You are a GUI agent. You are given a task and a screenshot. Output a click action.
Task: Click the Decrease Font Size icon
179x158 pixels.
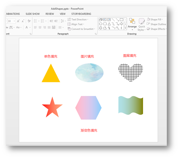click(23, 21)
